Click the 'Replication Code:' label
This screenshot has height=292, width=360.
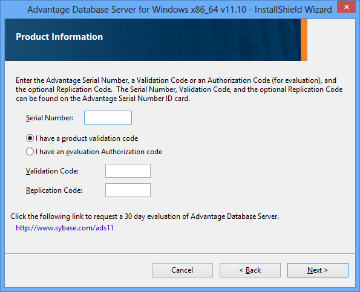point(54,190)
